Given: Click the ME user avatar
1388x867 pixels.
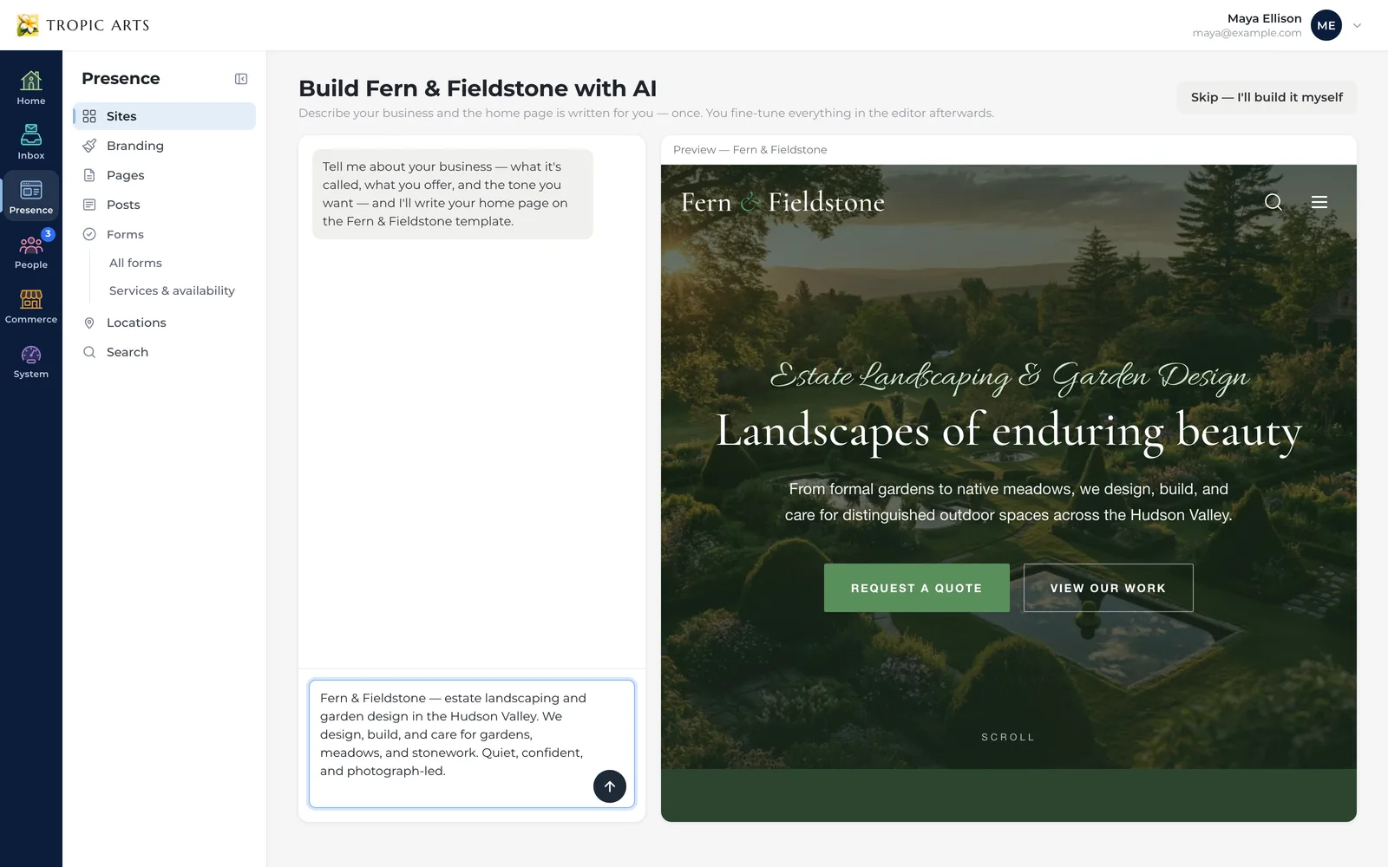Looking at the screenshot, I should 1326,25.
